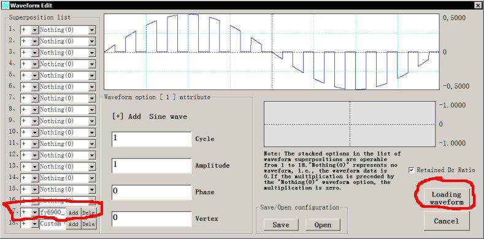
Task: Click the Phase input field
Action: [x=152, y=192]
